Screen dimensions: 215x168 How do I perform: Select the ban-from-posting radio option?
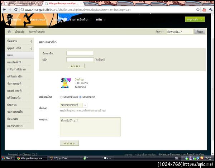pyautogui.click(x=61, y=97)
